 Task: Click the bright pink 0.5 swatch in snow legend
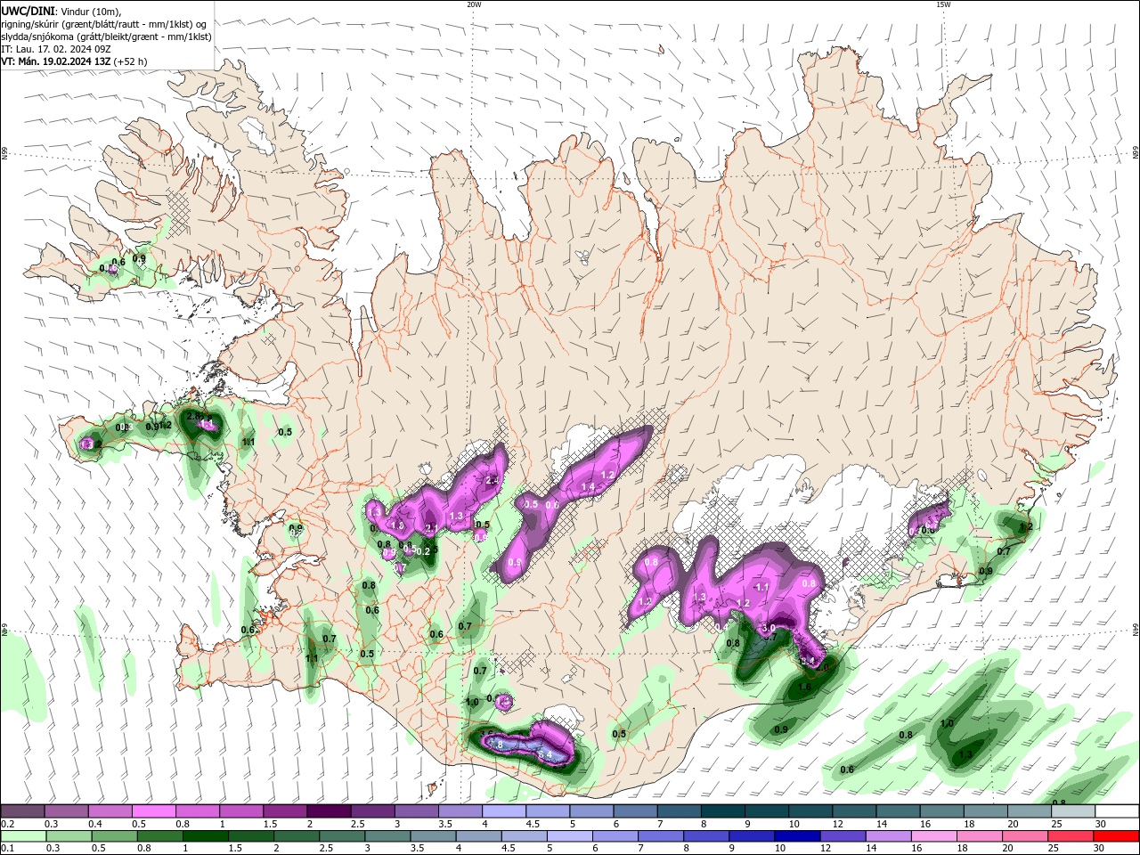coord(153,811)
